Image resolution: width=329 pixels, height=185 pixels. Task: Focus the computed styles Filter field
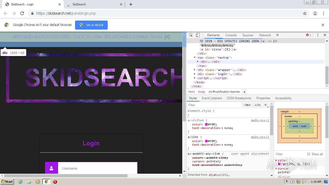(289, 154)
